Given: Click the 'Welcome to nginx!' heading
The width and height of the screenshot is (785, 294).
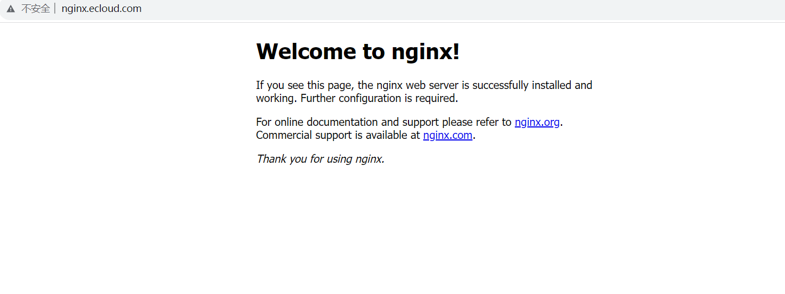Looking at the screenshot, I should click(358, 52).
